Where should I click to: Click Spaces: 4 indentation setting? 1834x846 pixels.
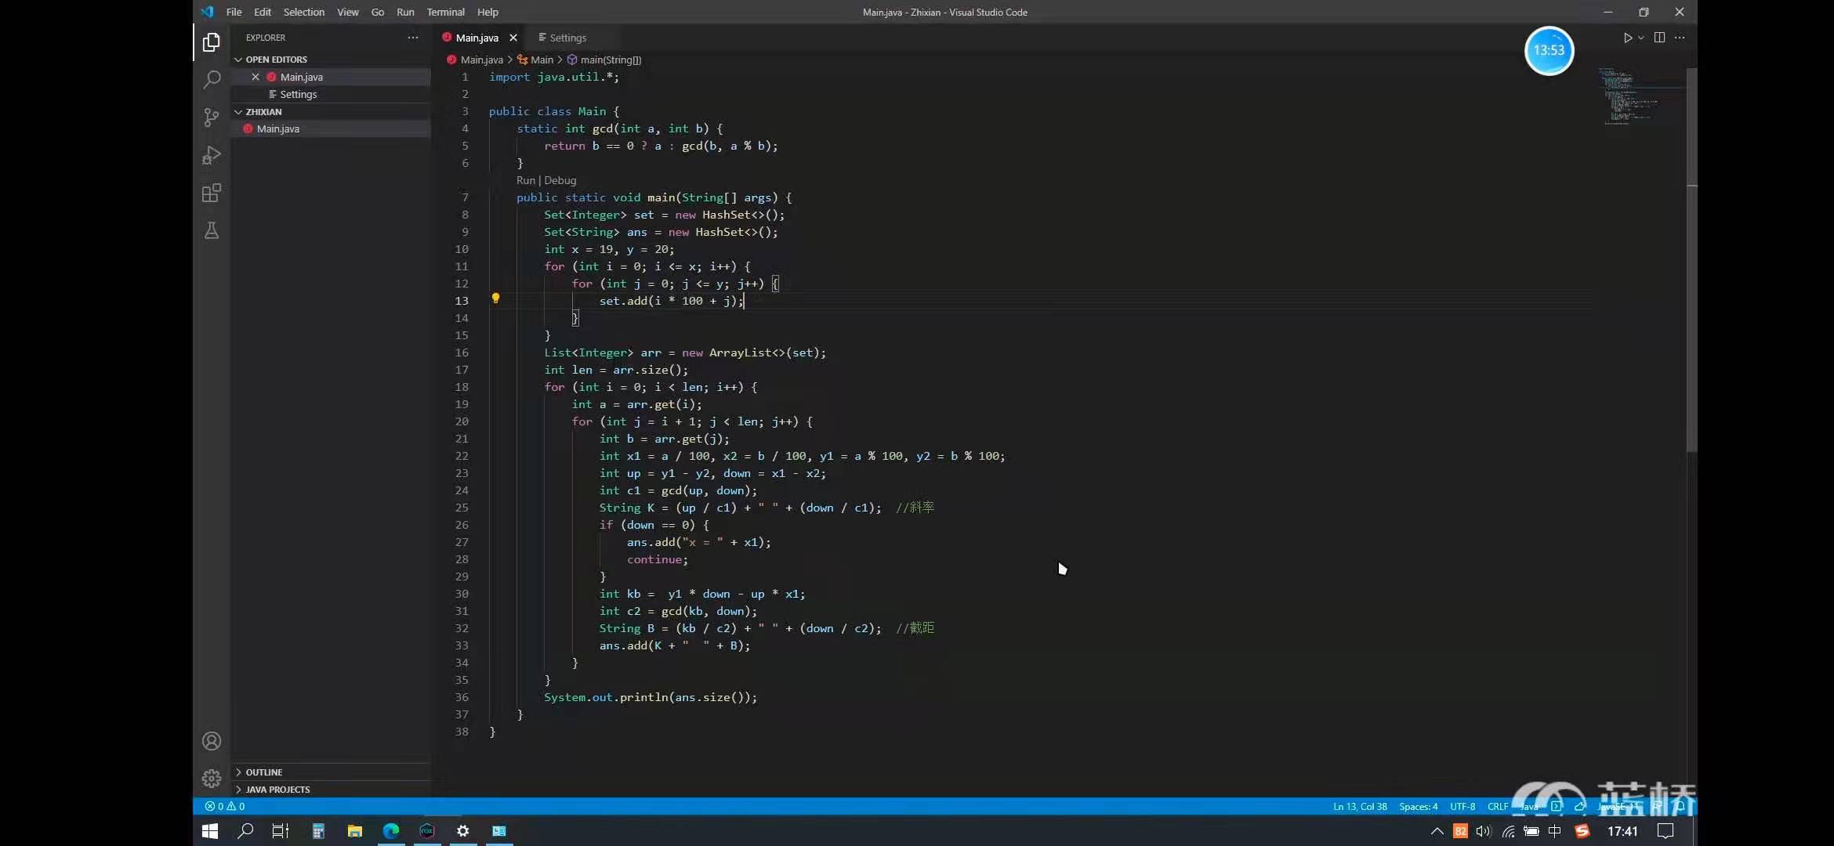click(x=1418, y=806)
